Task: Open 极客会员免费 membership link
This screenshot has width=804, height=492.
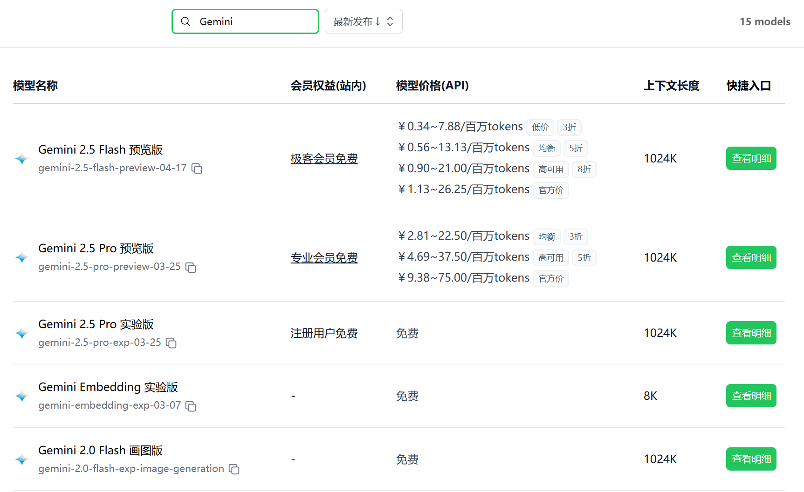Action: (324, 159)
